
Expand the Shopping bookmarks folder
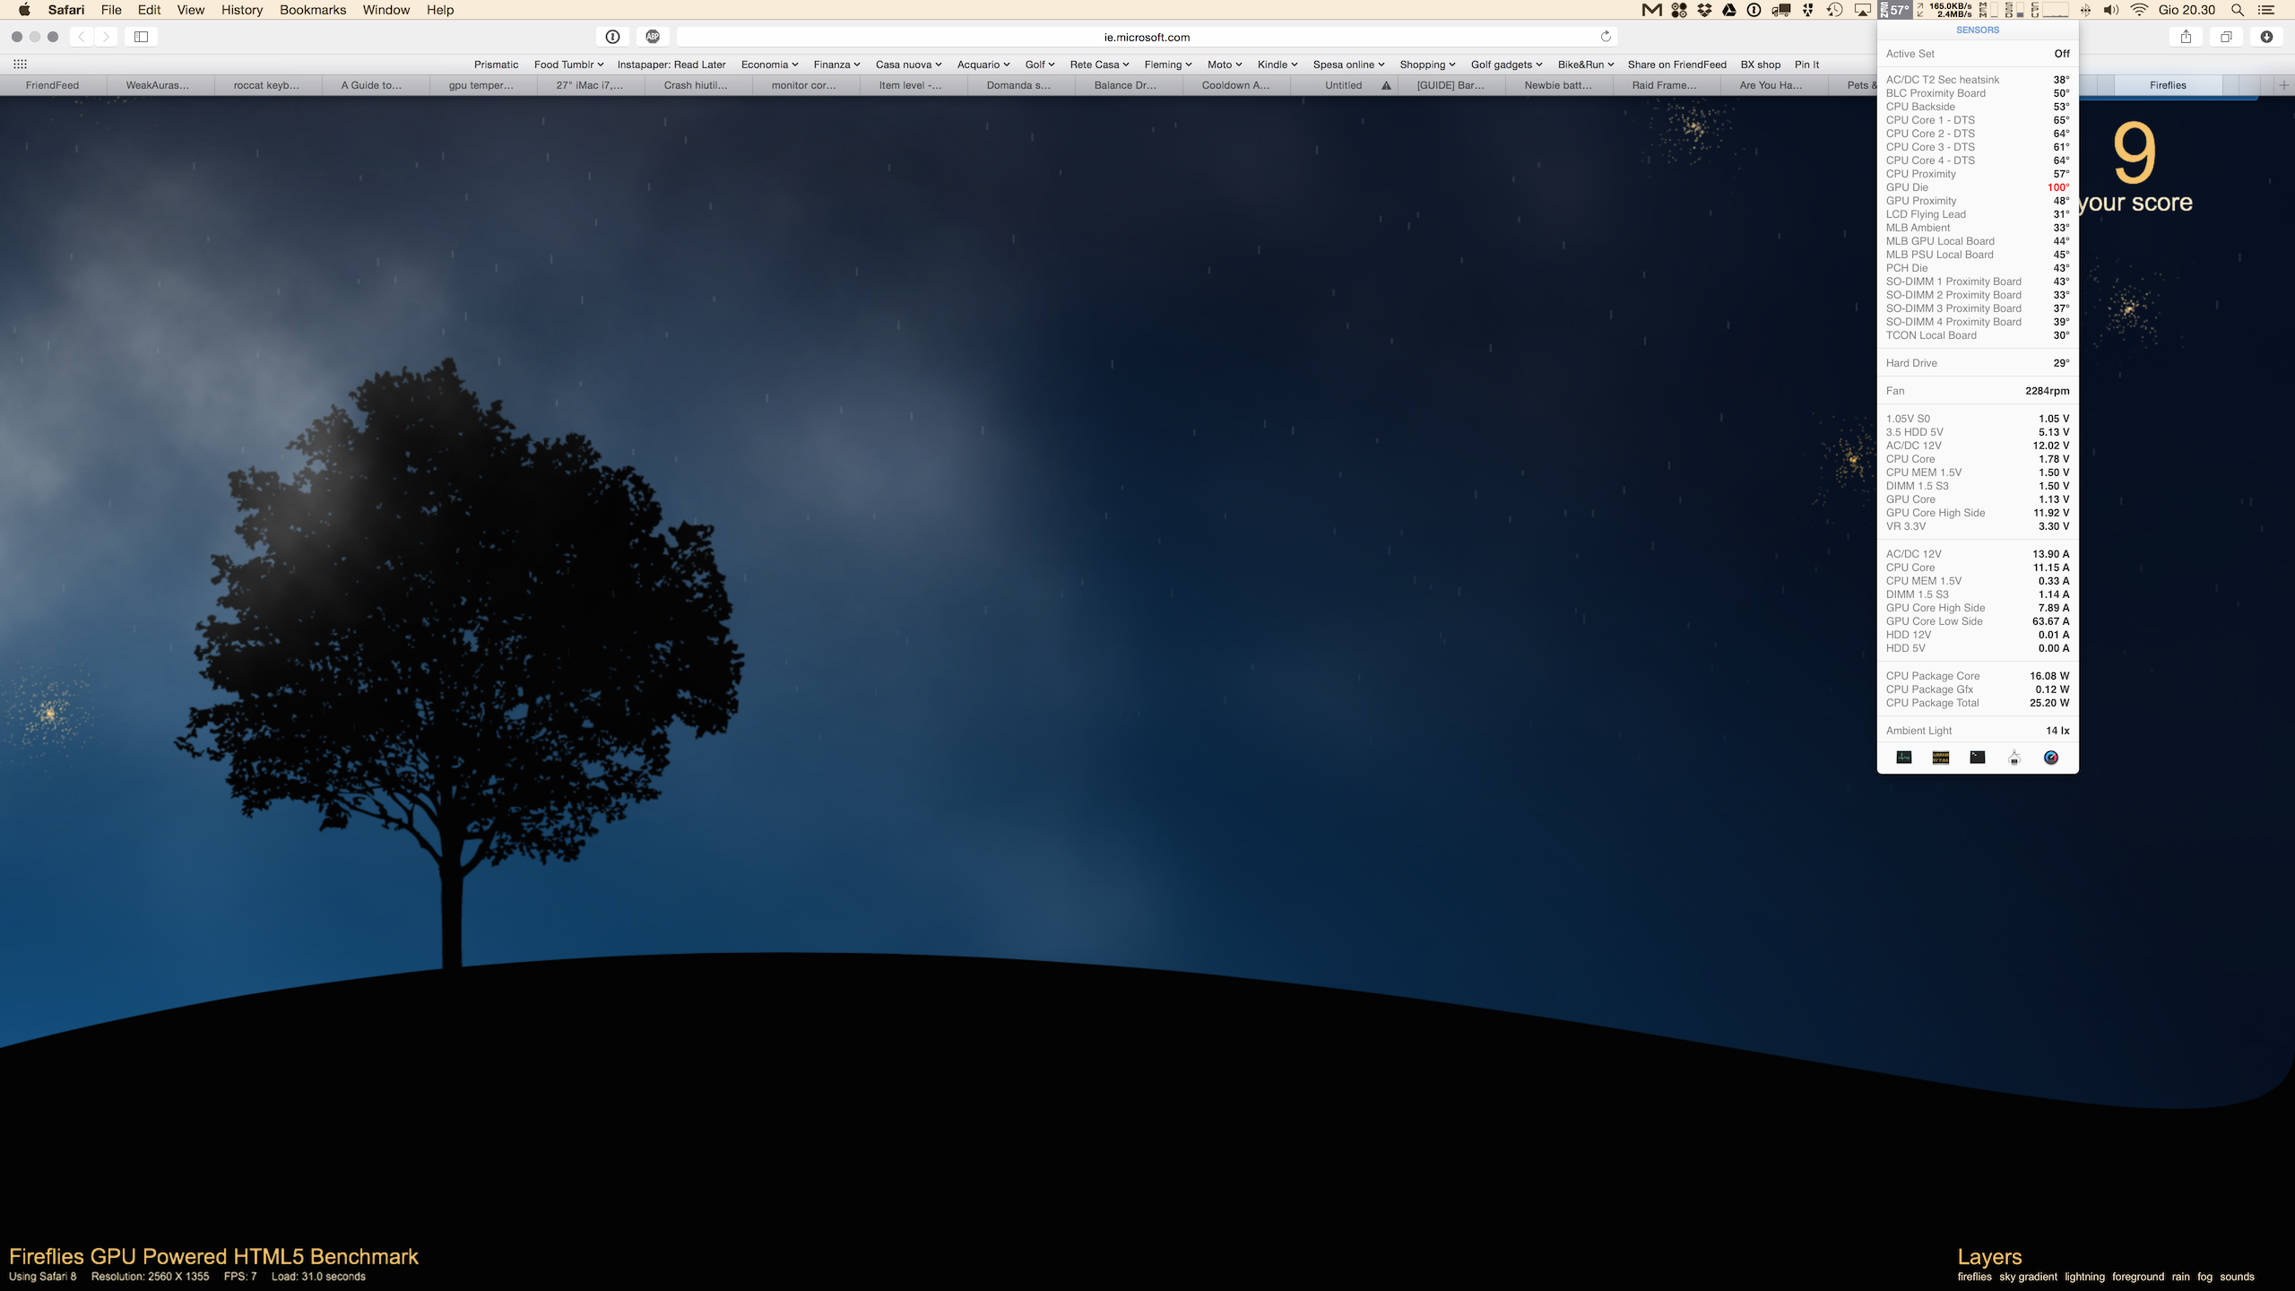point(1427,65)
